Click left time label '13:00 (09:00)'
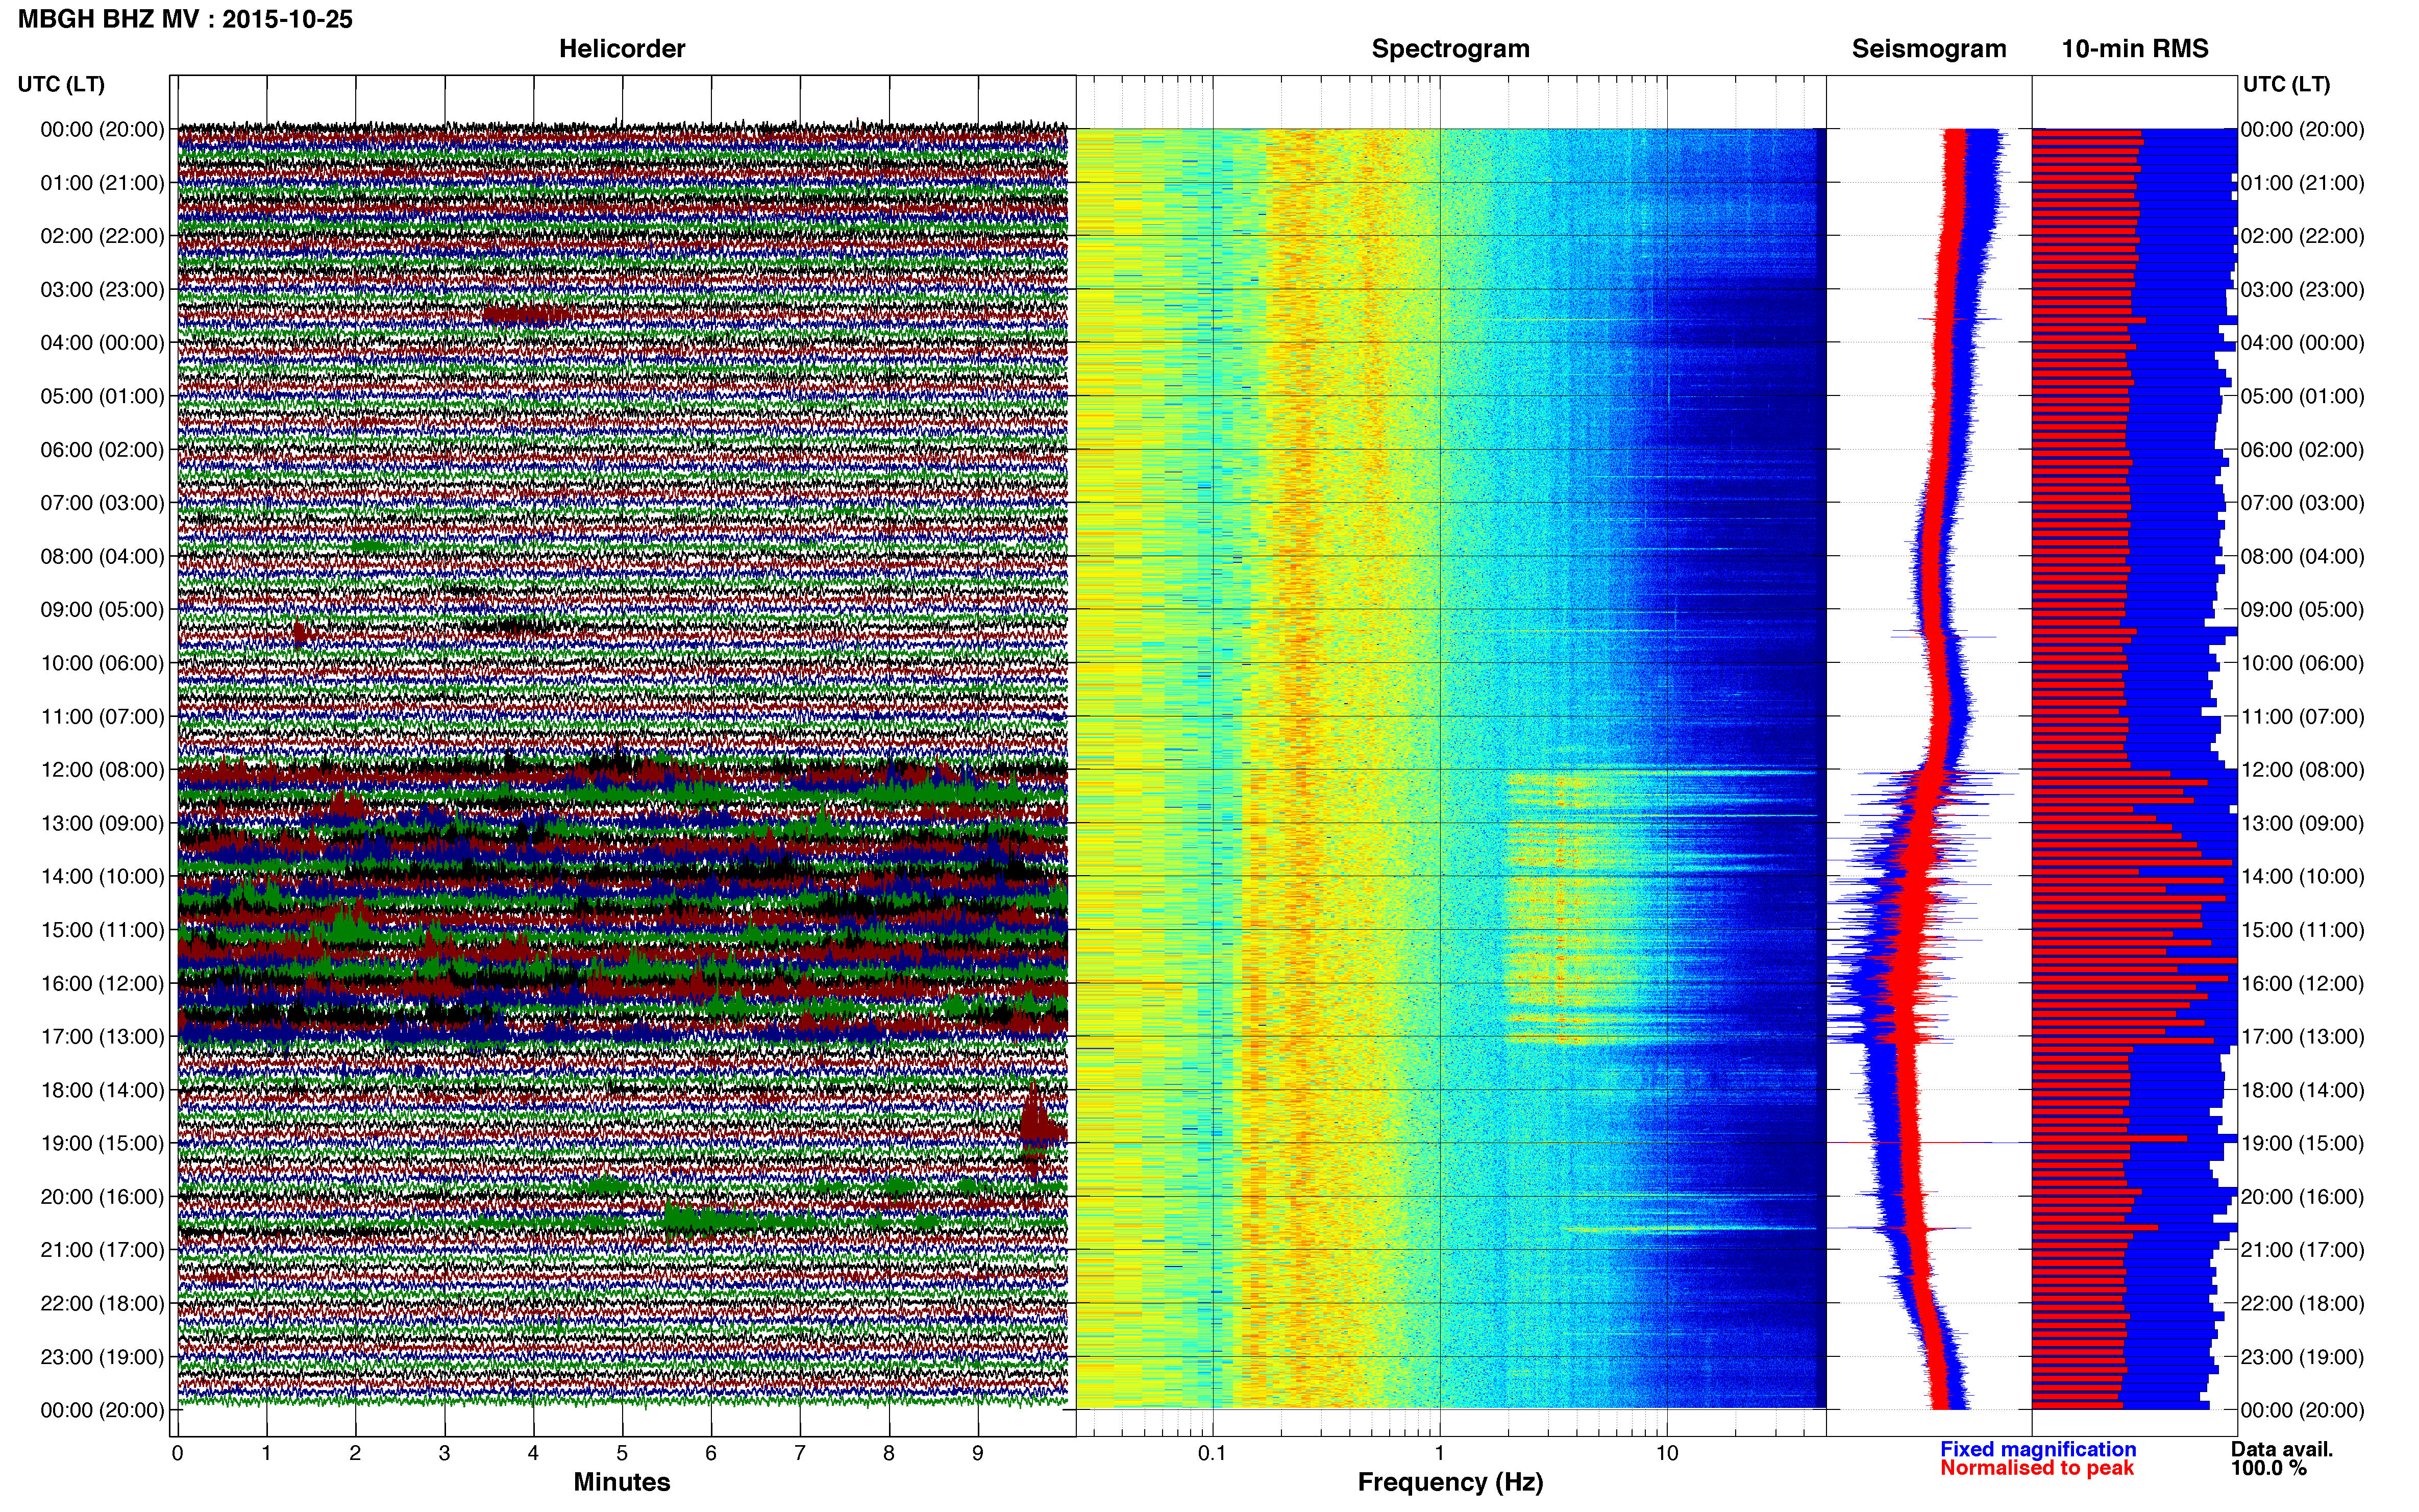2419x1512 pixels. pyautogui.click(x=102, y=823)
